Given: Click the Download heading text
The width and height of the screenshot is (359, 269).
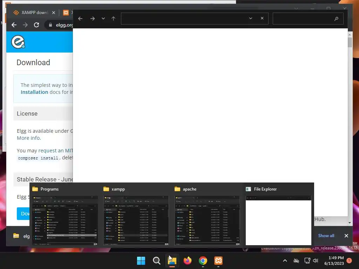Looking at the screenshot, I should click(33, 62).
